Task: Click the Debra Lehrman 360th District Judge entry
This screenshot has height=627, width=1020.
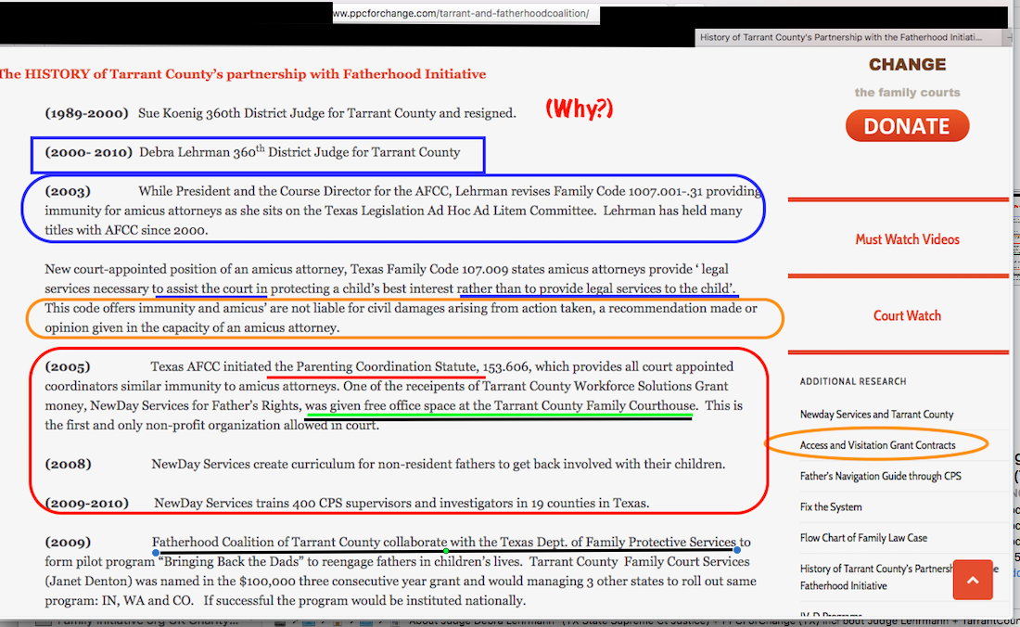Action: coord(299,152)
